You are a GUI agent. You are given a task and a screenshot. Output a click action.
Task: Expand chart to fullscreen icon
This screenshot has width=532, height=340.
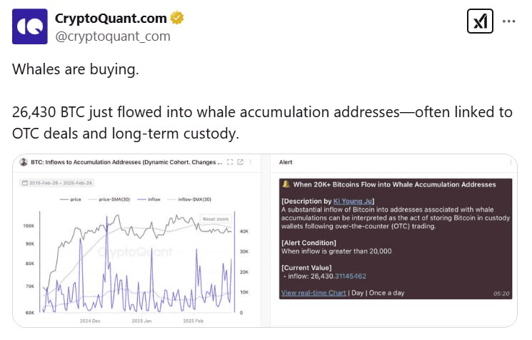coord(230,162)
